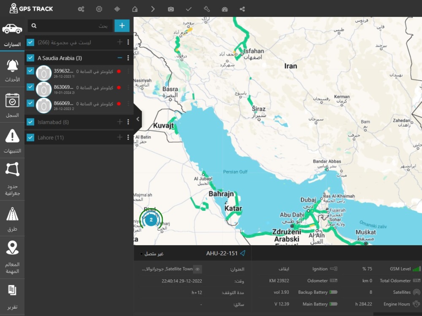
Task: Open the wrench tools icon
Action: point(207,9)
